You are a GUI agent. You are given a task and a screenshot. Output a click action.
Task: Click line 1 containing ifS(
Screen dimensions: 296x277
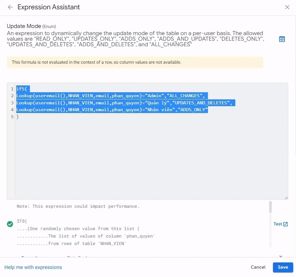tap(22, 89)
